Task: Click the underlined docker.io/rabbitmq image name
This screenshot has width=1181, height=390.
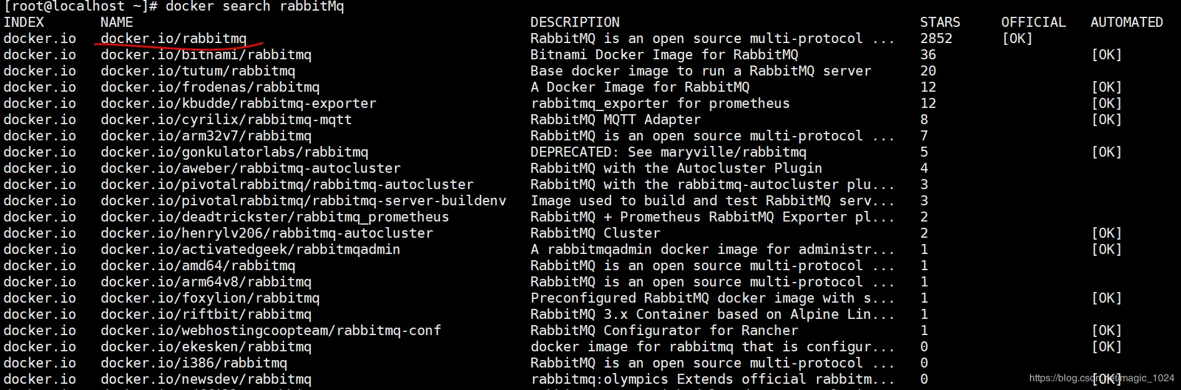Action: [174, 39]
